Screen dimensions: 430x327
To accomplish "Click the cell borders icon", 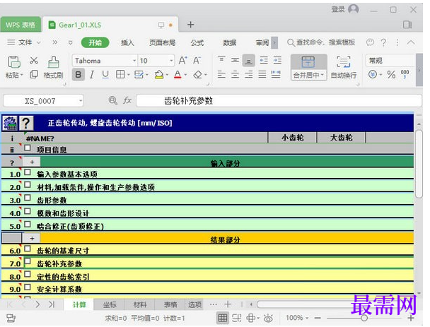I will [120, 74].
